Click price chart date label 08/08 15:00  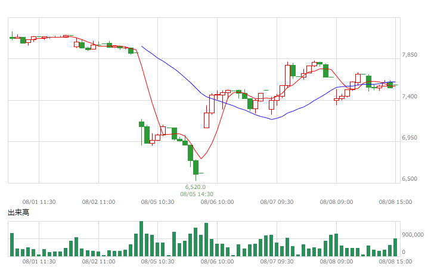point(396,202)
